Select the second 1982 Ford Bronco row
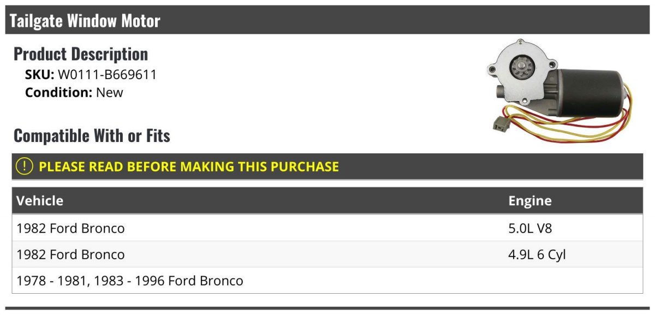655x315 pixels. point(327,254)
